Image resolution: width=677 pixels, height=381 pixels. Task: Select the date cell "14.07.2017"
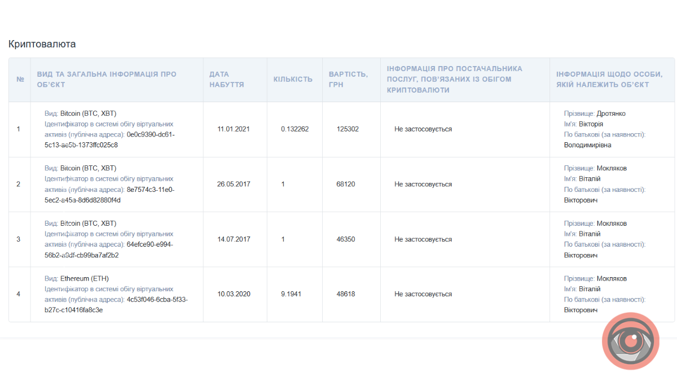pos(234,239)
